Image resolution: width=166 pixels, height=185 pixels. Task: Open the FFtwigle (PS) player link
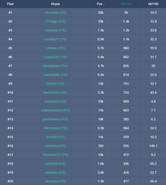pyautogui.click(x=55, y=21)
